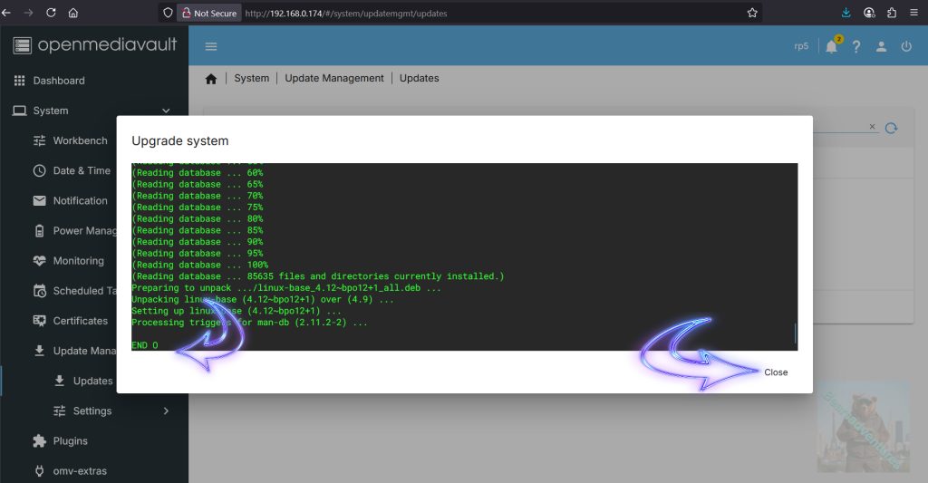Open Plugins in sidebar
This screenshot has height=483, width=928.
click(x=70, y=441)
